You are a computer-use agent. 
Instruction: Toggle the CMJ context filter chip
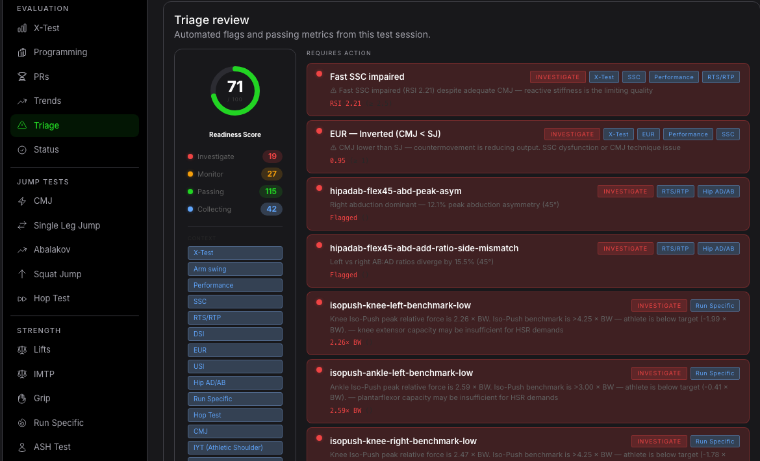click(235, 432)
